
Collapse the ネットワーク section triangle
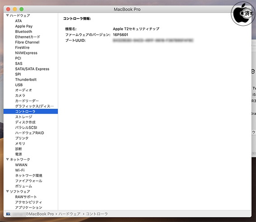point(7,159)
